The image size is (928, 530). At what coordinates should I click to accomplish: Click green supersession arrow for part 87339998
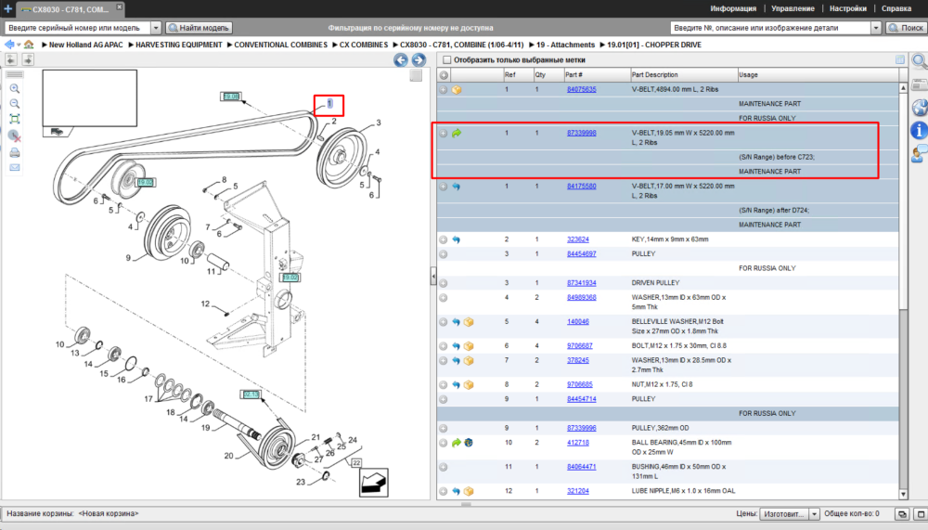[x=457, y=134]
